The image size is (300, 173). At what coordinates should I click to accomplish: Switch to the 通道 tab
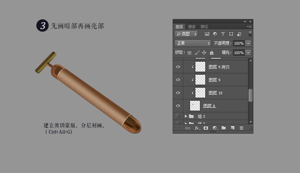[192, 27]
